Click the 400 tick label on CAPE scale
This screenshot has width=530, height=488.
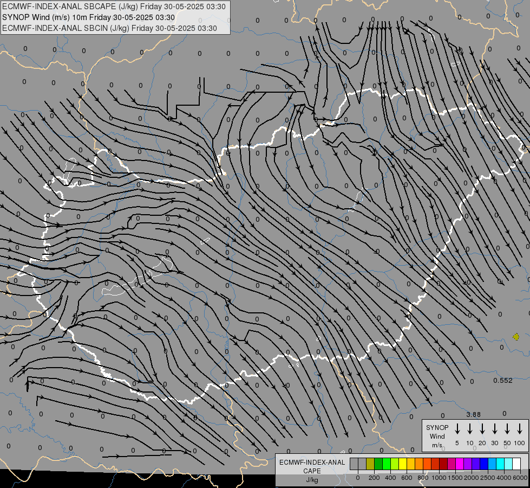(390, 478)
